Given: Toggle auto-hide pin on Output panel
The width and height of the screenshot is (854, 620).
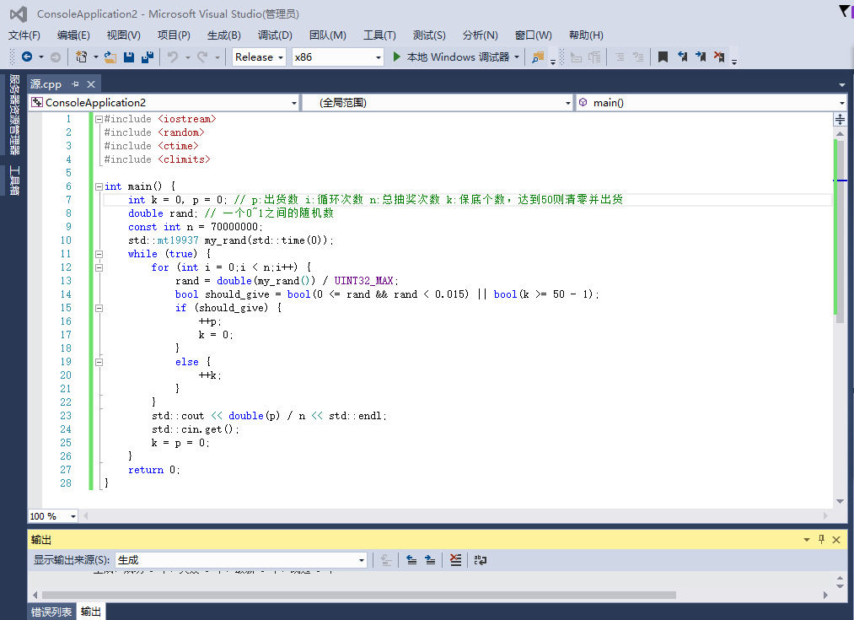Looking at the screenshot, I should (x=821, y=539).
